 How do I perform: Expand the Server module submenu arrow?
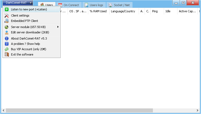(x=58, y=27)
